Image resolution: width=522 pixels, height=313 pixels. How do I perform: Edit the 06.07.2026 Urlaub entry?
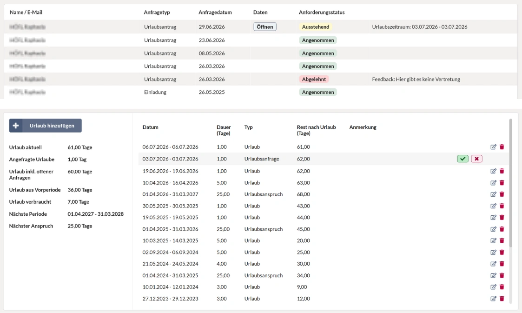[493, 147]
